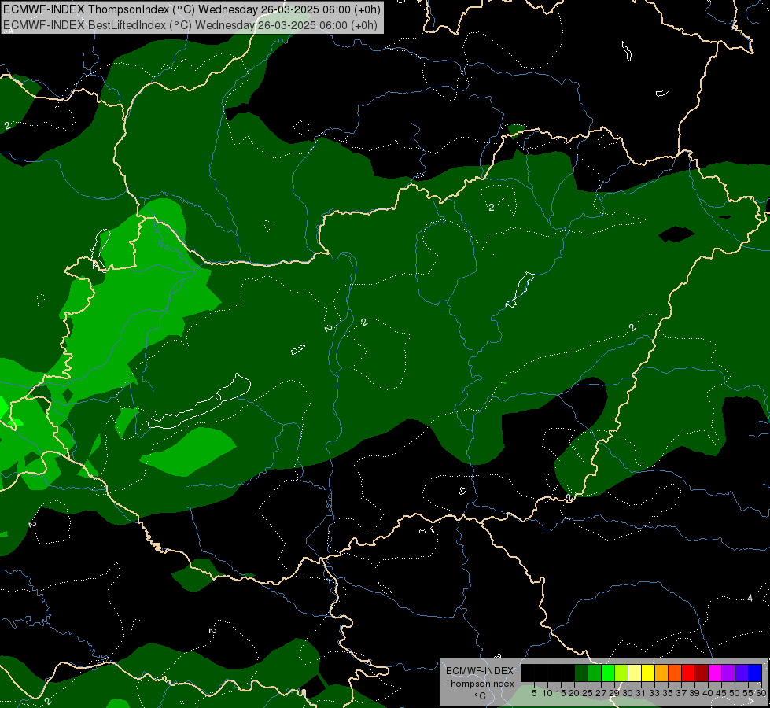770x708 pixels.
Task: Click the legend label ECMWF-INDEX
Action: pos(480,671)
